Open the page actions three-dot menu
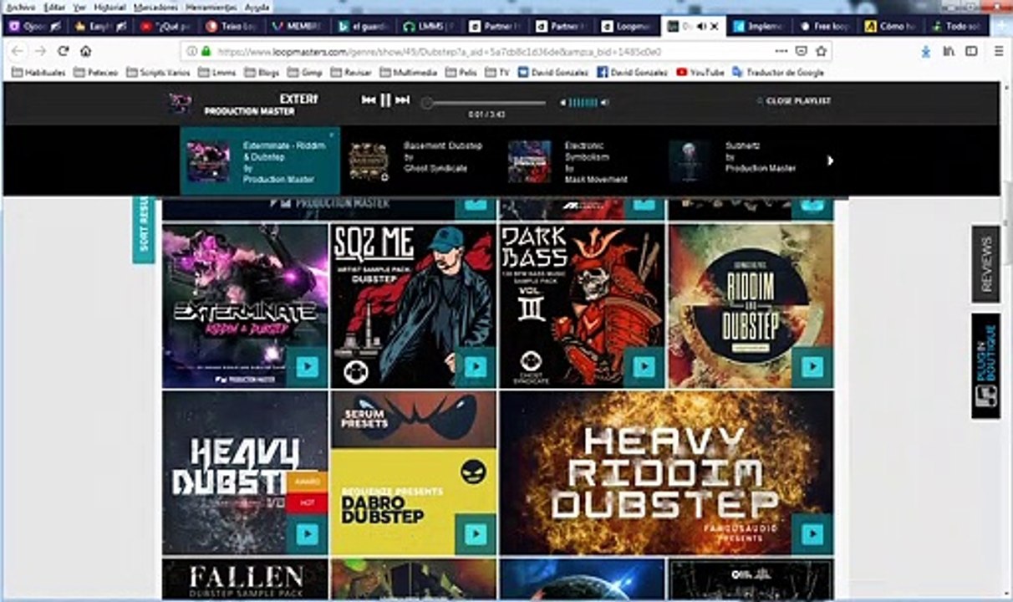 tap(781, 51)
